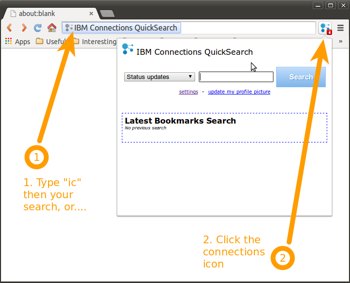The image size is (350, 283).
Task: Expand the Status updates dropdown
Action: 159,77
